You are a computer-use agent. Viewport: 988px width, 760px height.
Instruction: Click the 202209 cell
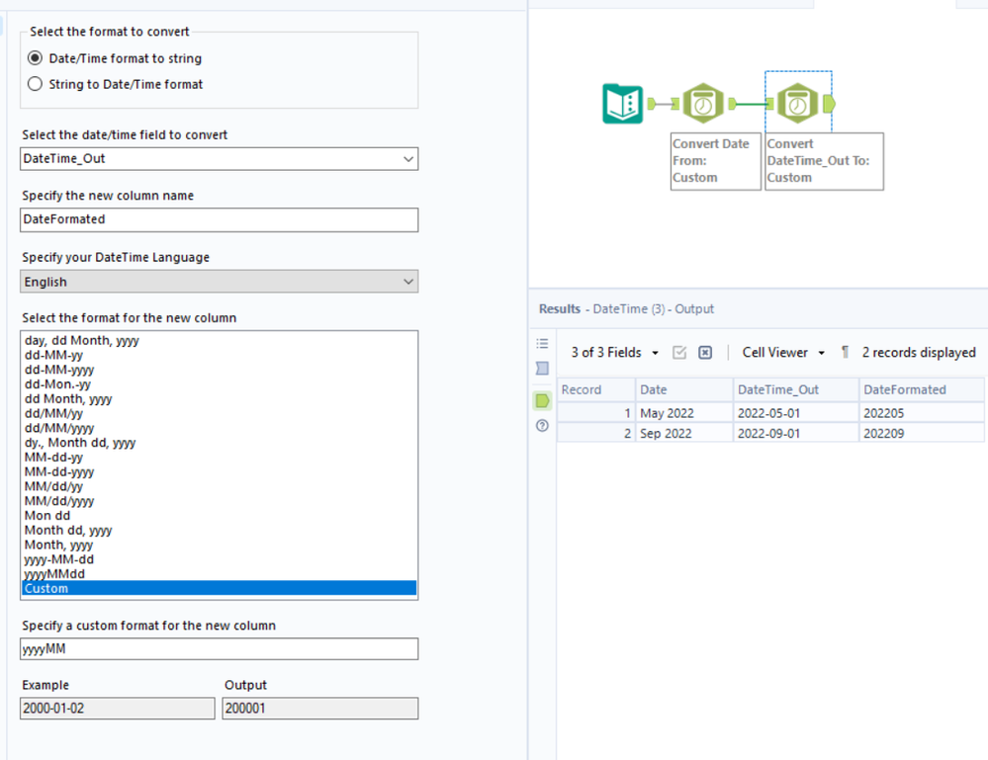[922, 433]
